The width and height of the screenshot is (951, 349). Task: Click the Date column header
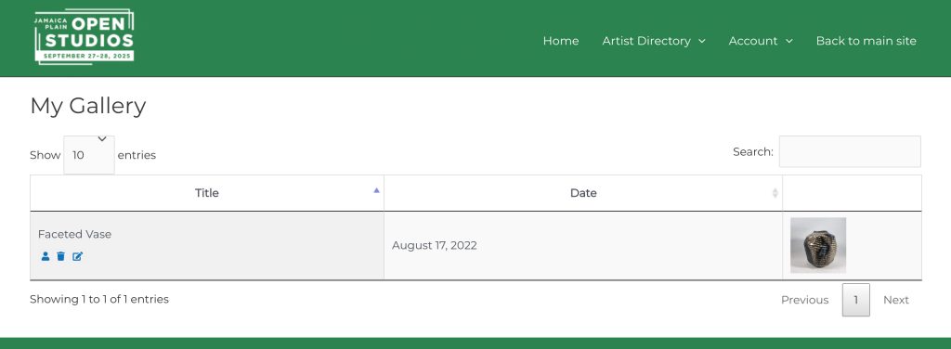point(583,193)
